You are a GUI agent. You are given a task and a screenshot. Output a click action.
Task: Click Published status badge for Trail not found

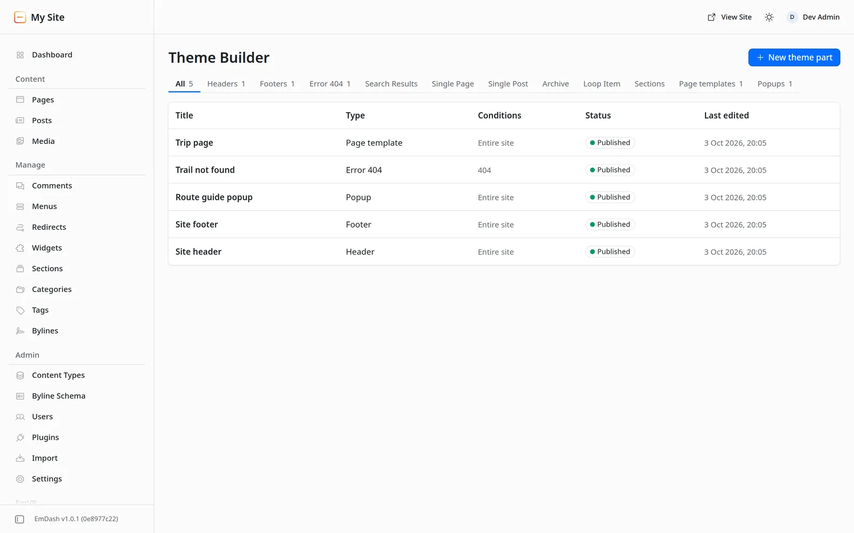pos(610,170)
